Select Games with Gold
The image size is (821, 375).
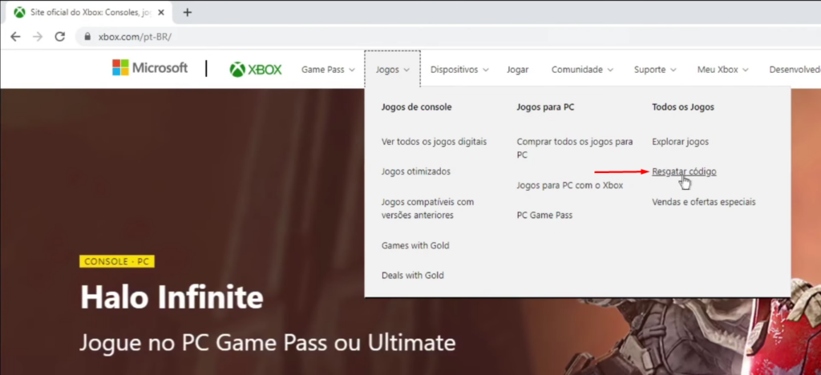(415, 245)
